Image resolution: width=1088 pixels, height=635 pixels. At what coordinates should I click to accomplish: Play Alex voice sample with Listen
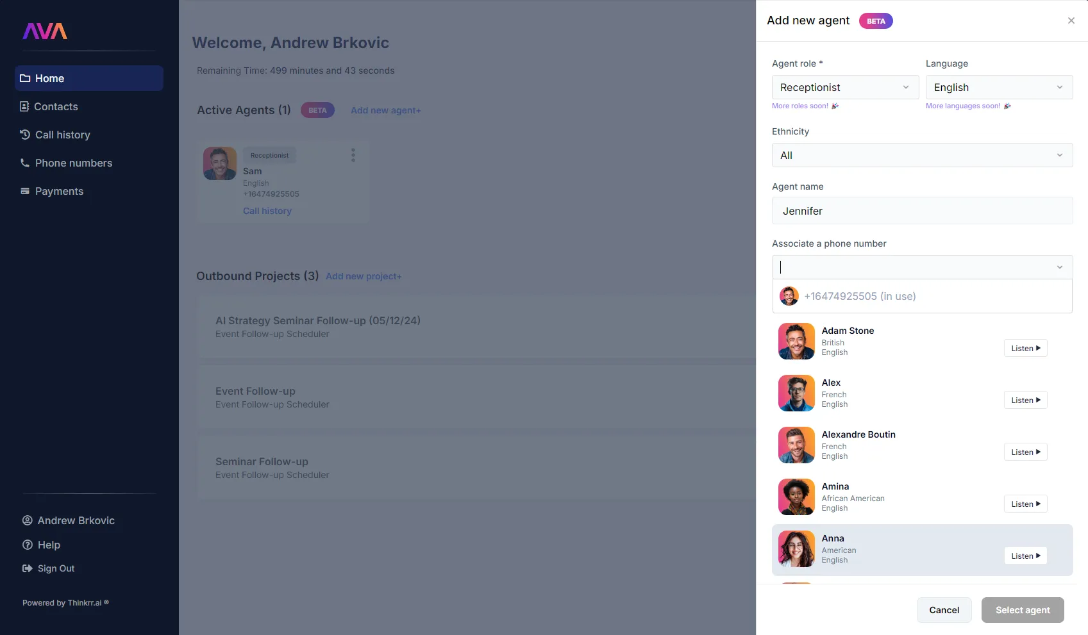coord(1025,400)
